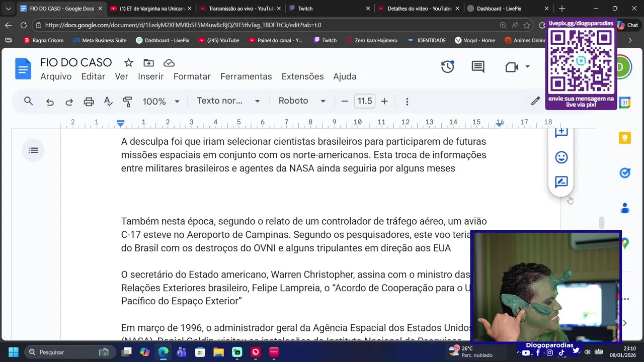Click the address bar URL
Screen dimensions: 644x362
(x=183, y=25)
